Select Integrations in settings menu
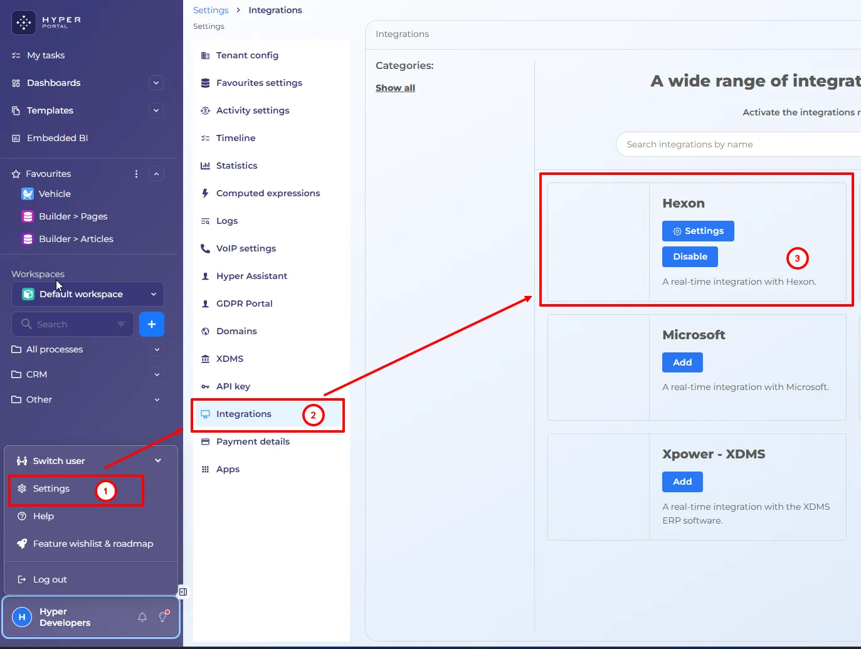Image resolution: width=861 pixels, height=649 pixels. 268,414
